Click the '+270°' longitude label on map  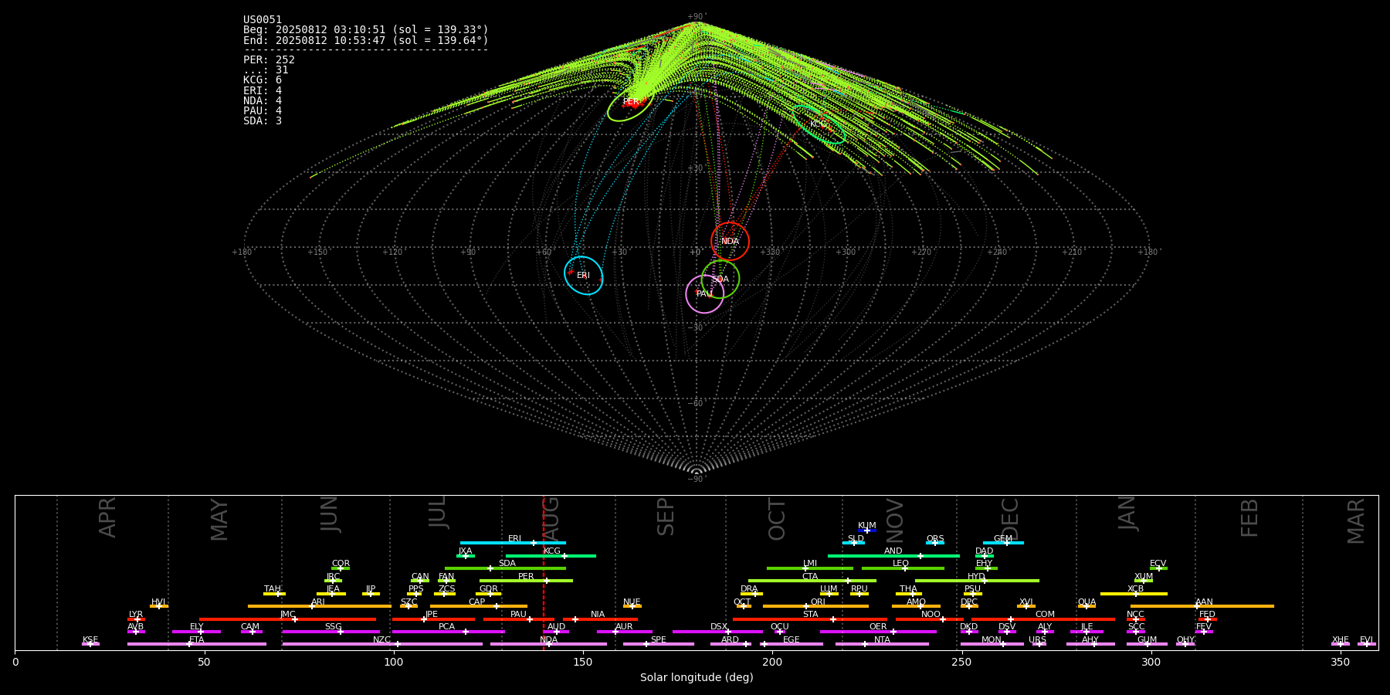pyautogui.click(x=921, y=253)
